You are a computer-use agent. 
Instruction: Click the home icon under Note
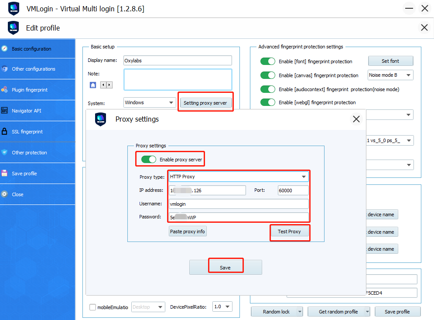coord(93,85)
